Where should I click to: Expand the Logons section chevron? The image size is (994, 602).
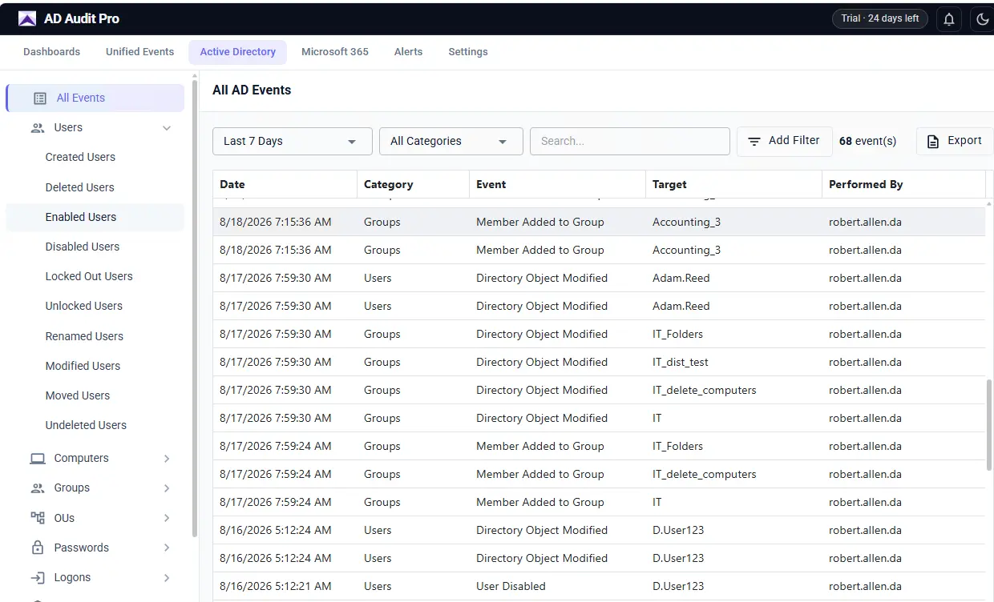pyautogui.click(x=167, y=578)
